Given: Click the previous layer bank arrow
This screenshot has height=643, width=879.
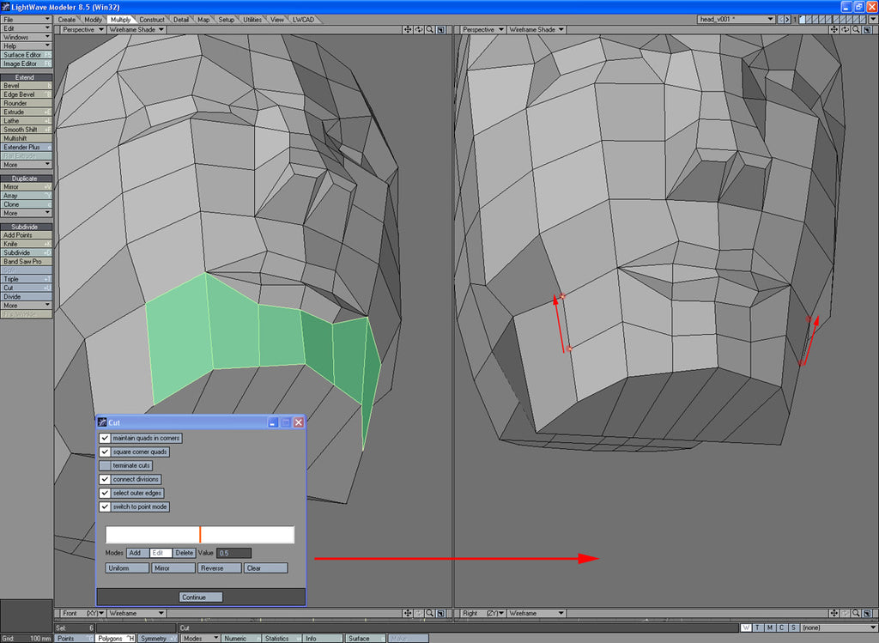Looking at the screenshot, I should (x=779, y=19).
